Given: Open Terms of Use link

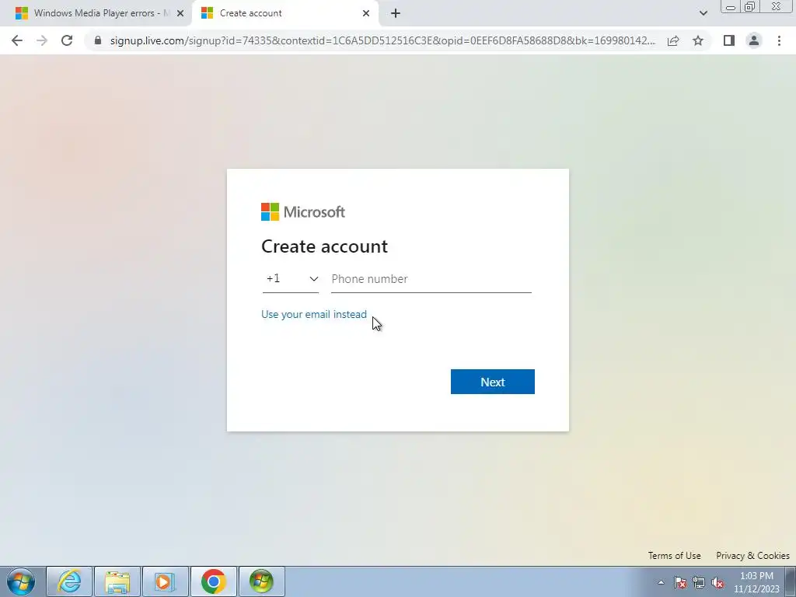Looking at the screenshot, I should click(674, 555).
